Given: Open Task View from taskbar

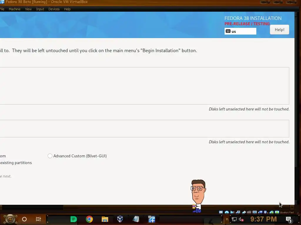Looking at the screenshot, I should pos(39,219).
